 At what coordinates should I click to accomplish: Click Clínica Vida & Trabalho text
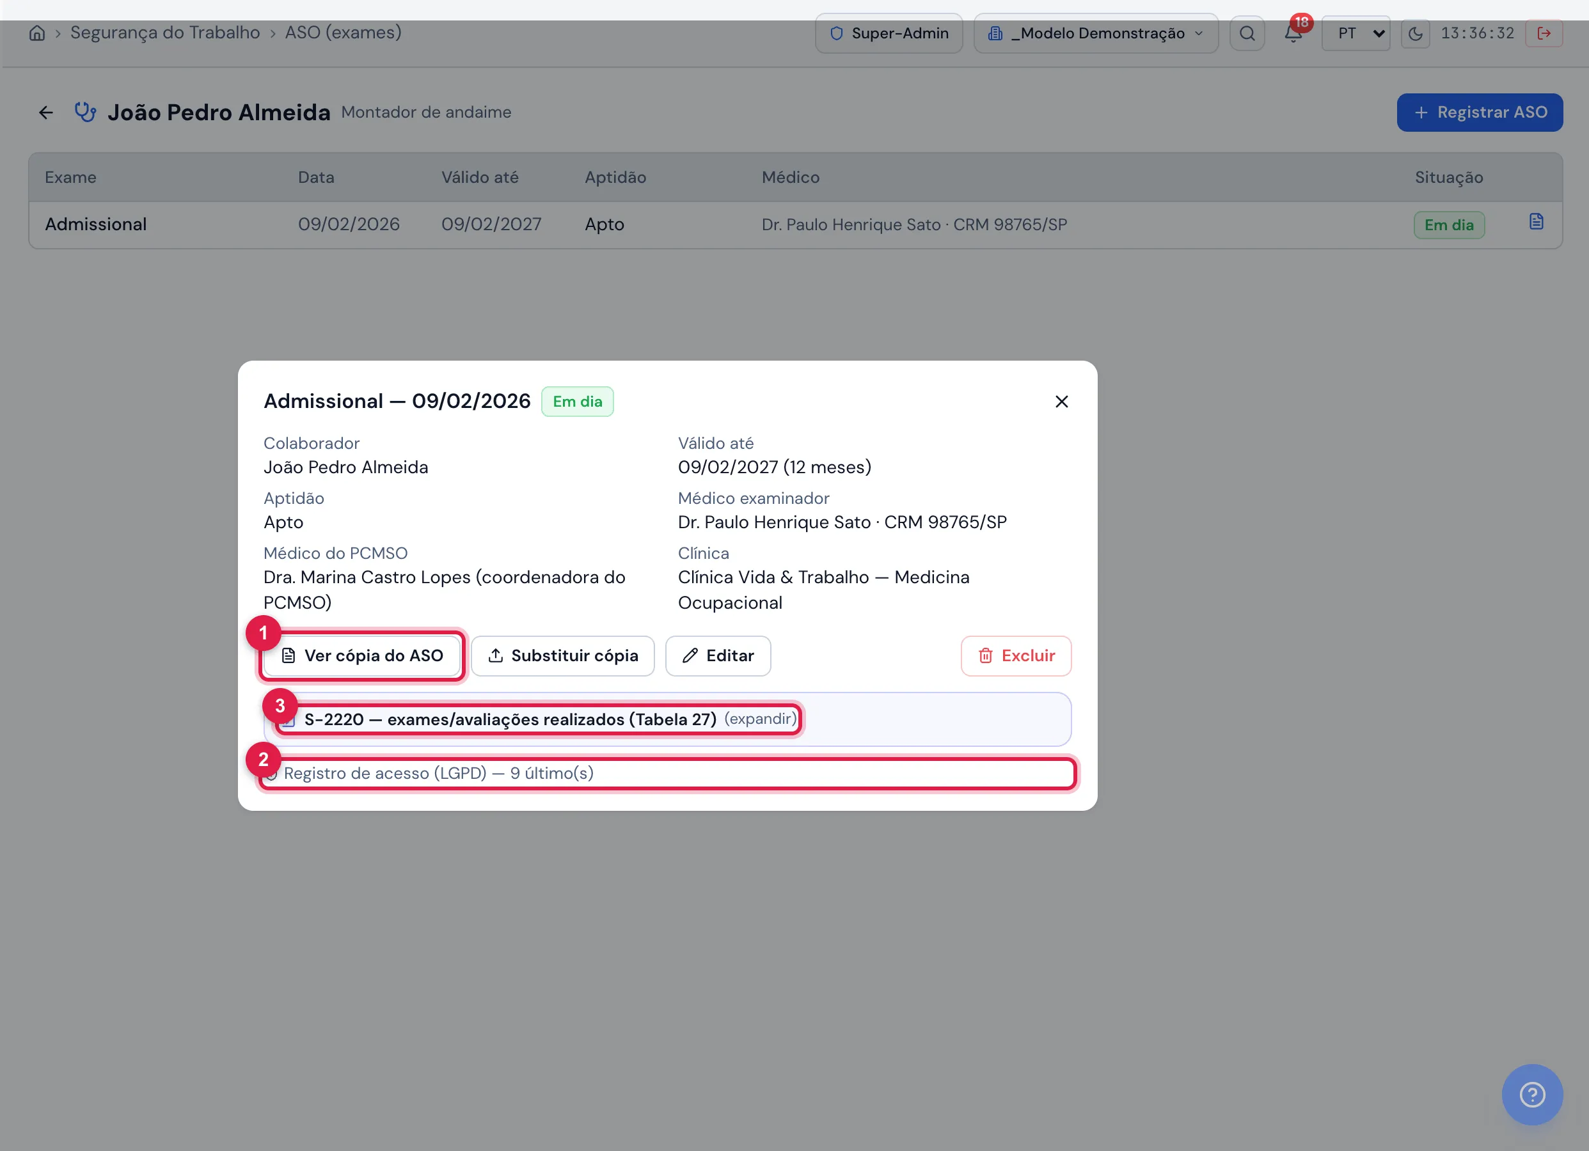click(x=824, y=590)
